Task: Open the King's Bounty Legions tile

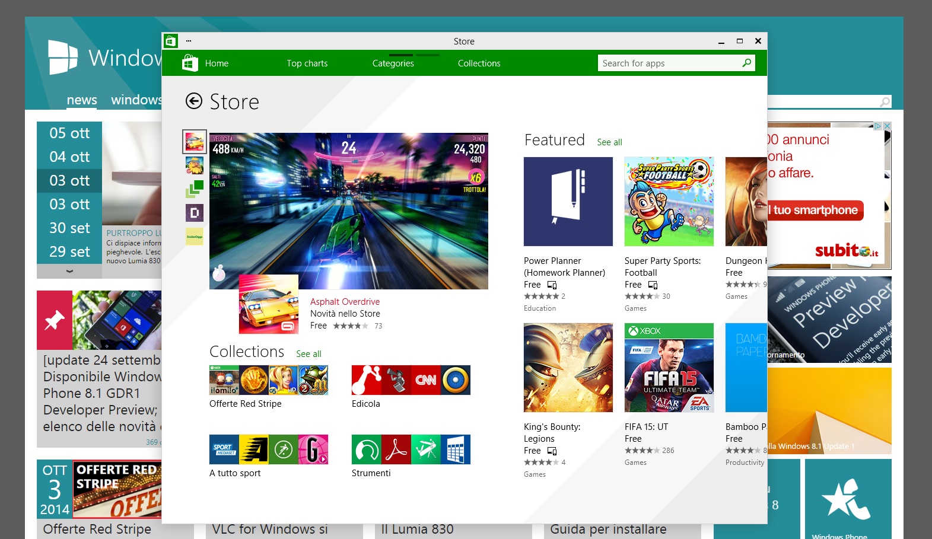Action: click(568, 368)
